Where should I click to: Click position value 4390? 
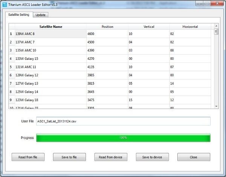tap(107, 50)
